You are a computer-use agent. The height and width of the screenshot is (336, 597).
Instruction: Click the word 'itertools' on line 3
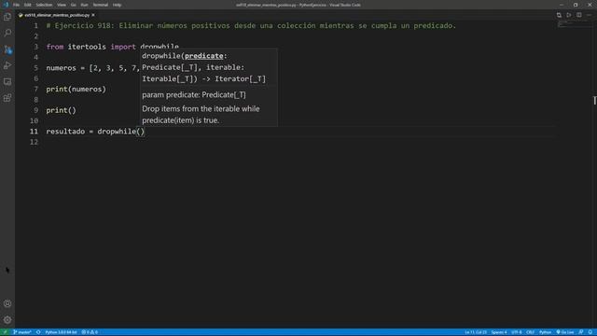coord(87,47)
